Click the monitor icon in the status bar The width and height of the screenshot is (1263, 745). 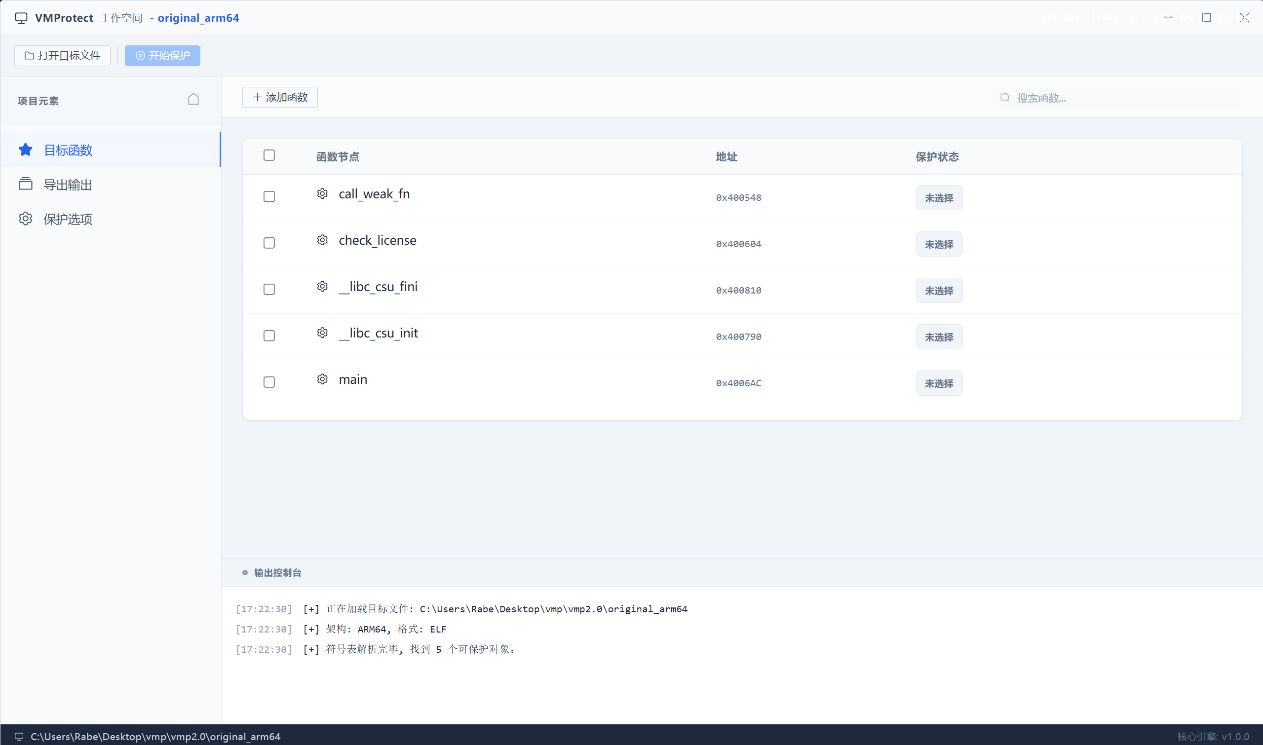(x=19, y=737)
